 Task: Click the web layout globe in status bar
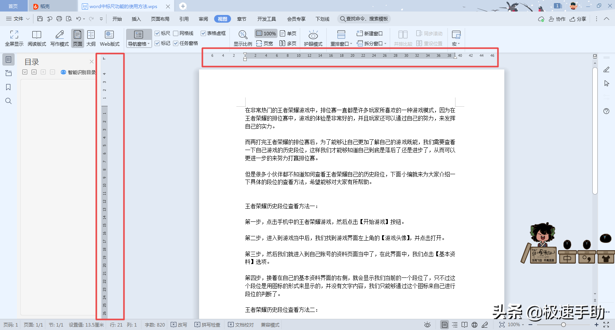[x=475, y=325]
